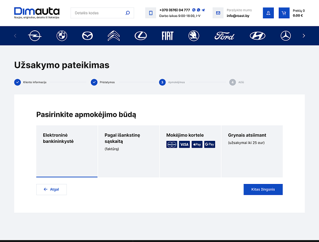Click Užsakymo pateikimas page heading

click(62, 65)
